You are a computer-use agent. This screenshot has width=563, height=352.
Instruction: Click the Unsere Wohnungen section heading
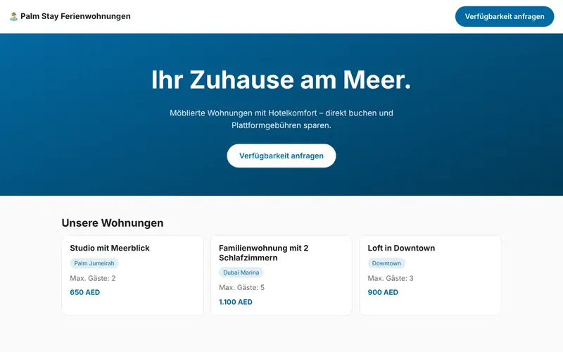(113, 222)
